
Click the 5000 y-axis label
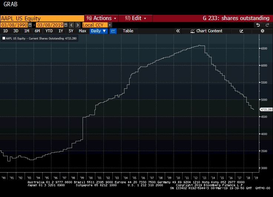[264, 100]
